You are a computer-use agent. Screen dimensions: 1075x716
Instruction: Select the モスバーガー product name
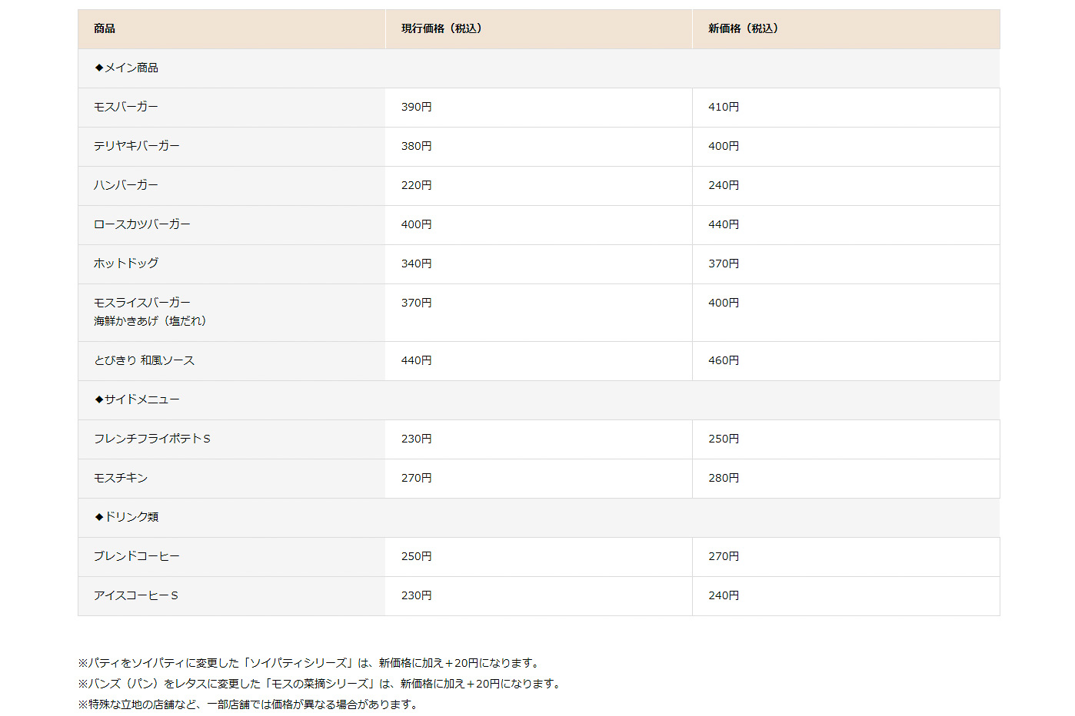[x=126, y=107]
